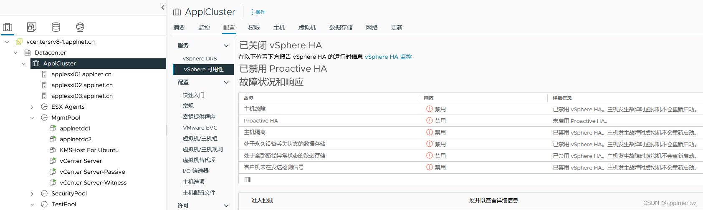Open 主机选项 configuration item
The width and height of the screenshot is (703, 210).
[194, 182]
